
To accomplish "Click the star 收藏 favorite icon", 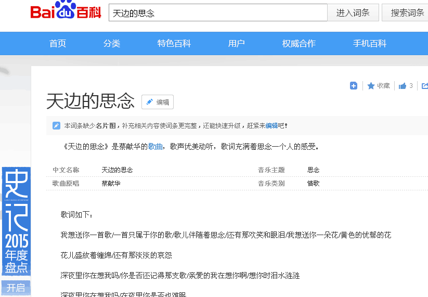I will [x=371, y=86].
